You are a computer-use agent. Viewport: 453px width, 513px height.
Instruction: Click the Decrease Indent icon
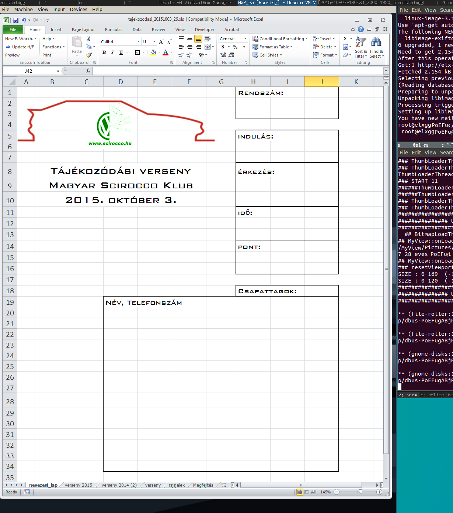coord(181,55)
